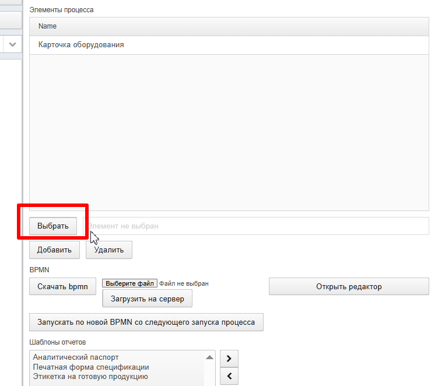Click the Элемент не выбран field
Viewport: 431px width, 386px height.
pyautogui.click(x=256, y=226)
